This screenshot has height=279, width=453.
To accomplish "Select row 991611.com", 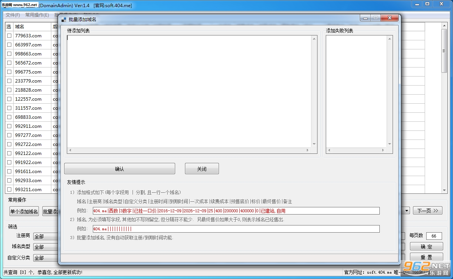I will 28,172.
